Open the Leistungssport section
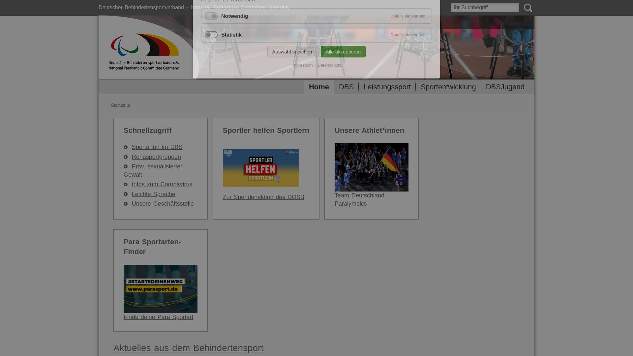 point(387,87)
